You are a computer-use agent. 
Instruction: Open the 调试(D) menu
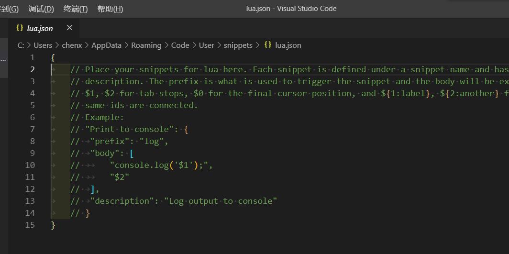(x=41, y=9)
